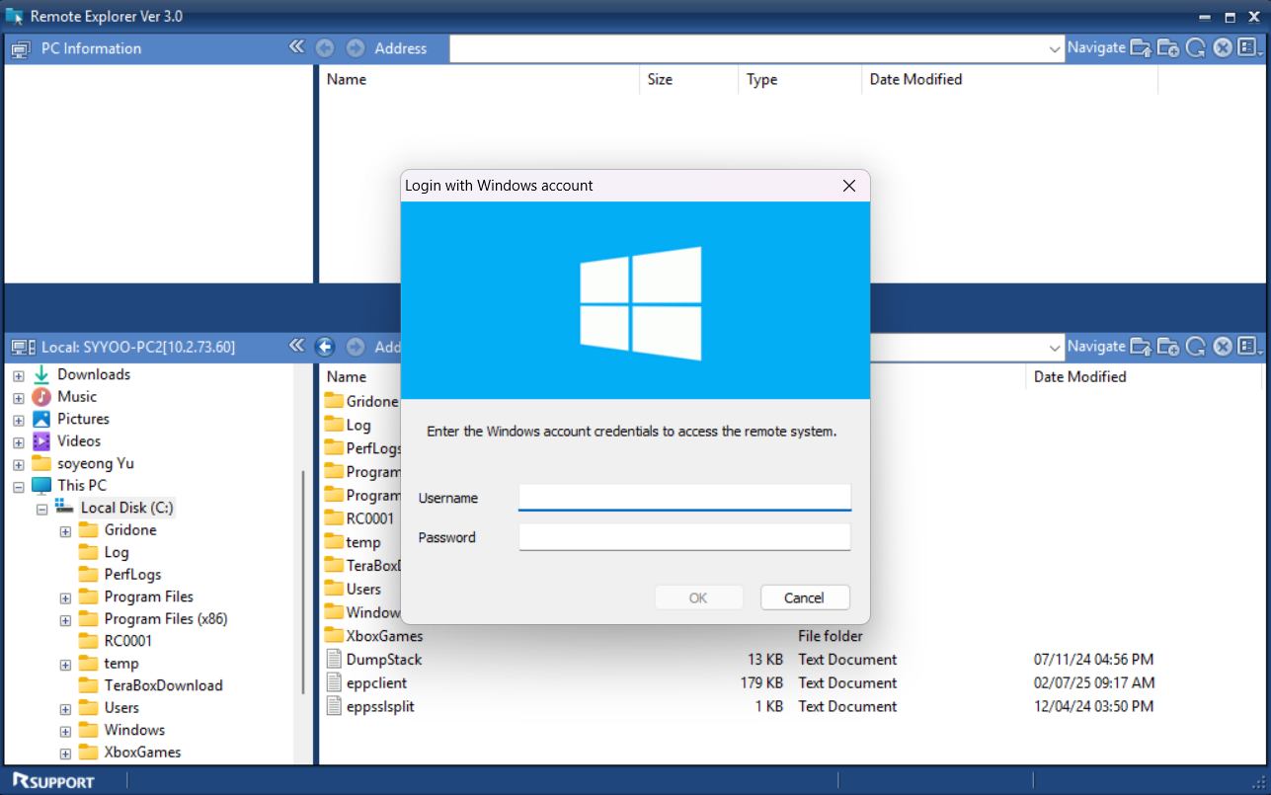Open the local pane view mode dropdown

click(x=1250, y=347)
